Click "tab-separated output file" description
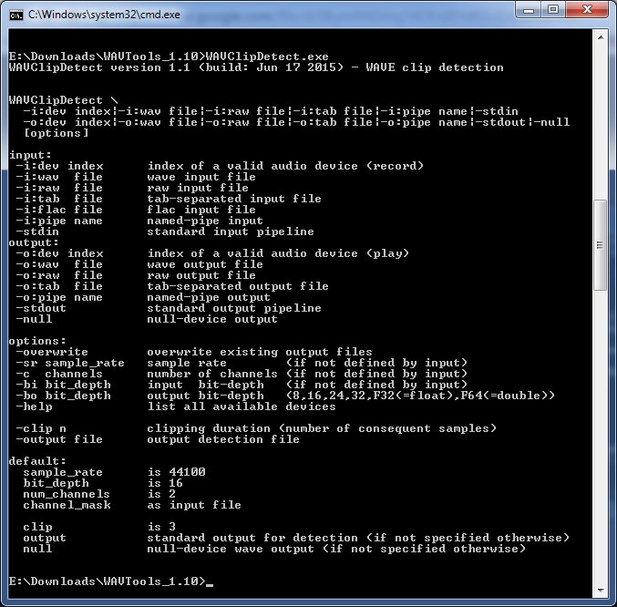The height and width of the screenshot is (607, 617). tap(238, 286)
